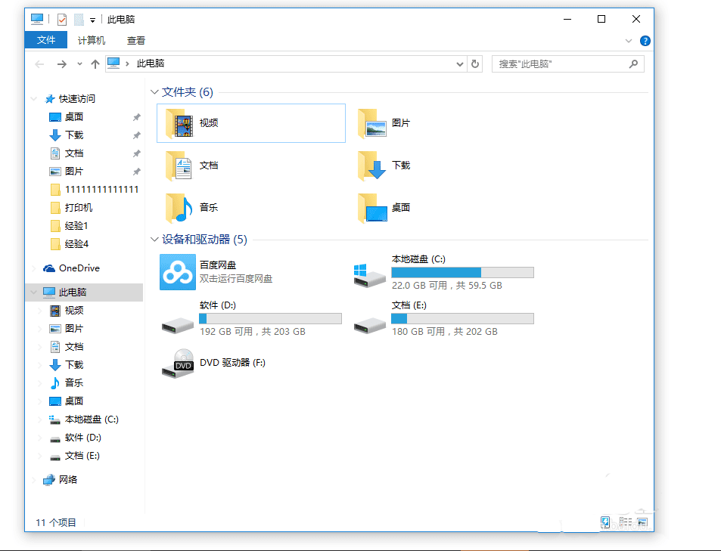Expand the OneDrive tree node

33,268
